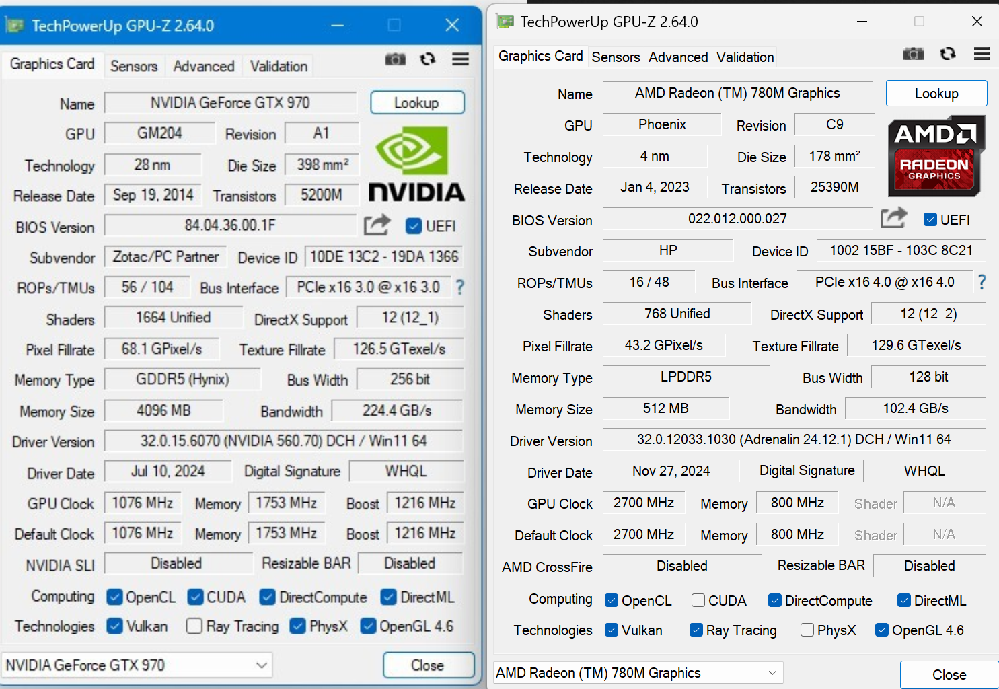The width and height of the screenshot is (999, 689).
Task: Click driver version field showing Adrenalin 24.12.1
Action: point(794,439)
